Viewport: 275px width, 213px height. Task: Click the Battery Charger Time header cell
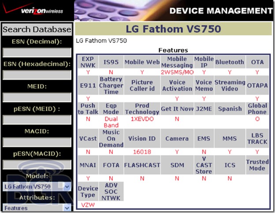111,85
